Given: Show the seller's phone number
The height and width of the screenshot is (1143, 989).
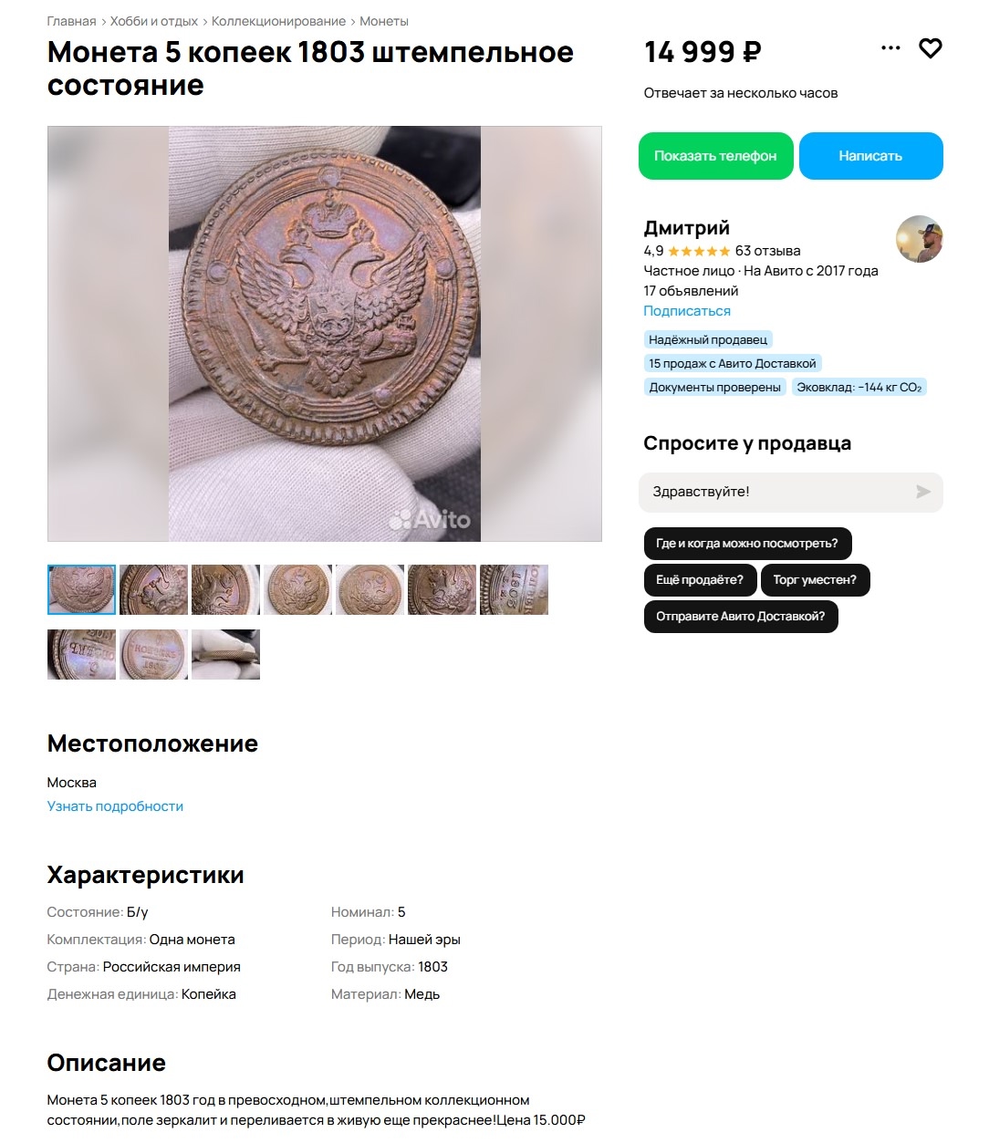Looking at the screenshot, I should 715,156.
